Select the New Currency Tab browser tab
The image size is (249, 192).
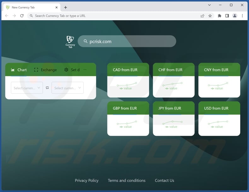(32, 8)
